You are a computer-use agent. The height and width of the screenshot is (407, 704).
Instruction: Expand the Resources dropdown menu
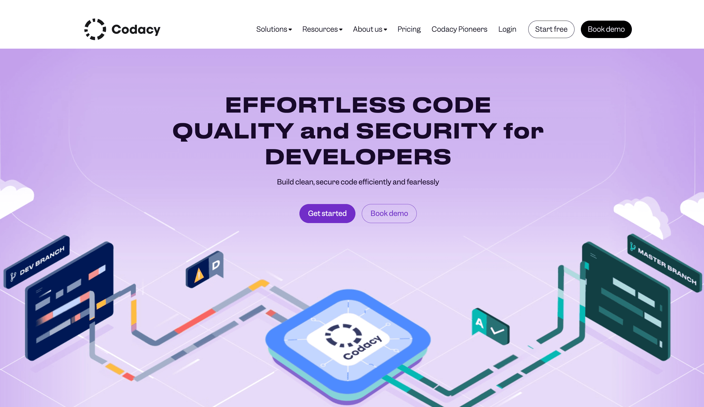click(x=322, y=29)
